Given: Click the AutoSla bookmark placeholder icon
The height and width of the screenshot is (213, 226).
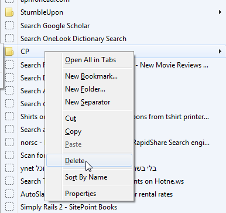Looking at the screenshot, I should [9, 194].
